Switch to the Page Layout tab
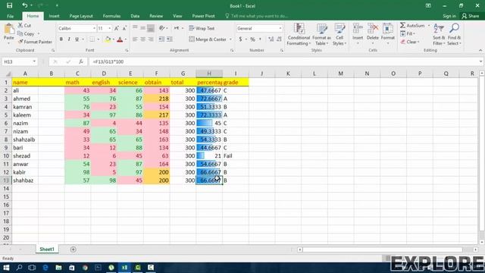 [81, 16]
